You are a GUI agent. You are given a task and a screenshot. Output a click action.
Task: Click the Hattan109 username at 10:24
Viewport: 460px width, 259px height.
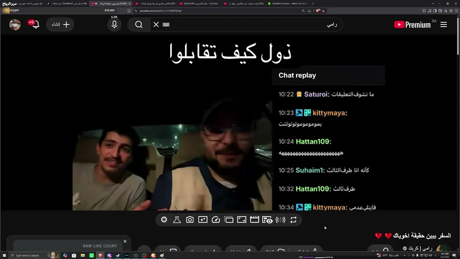313,142
